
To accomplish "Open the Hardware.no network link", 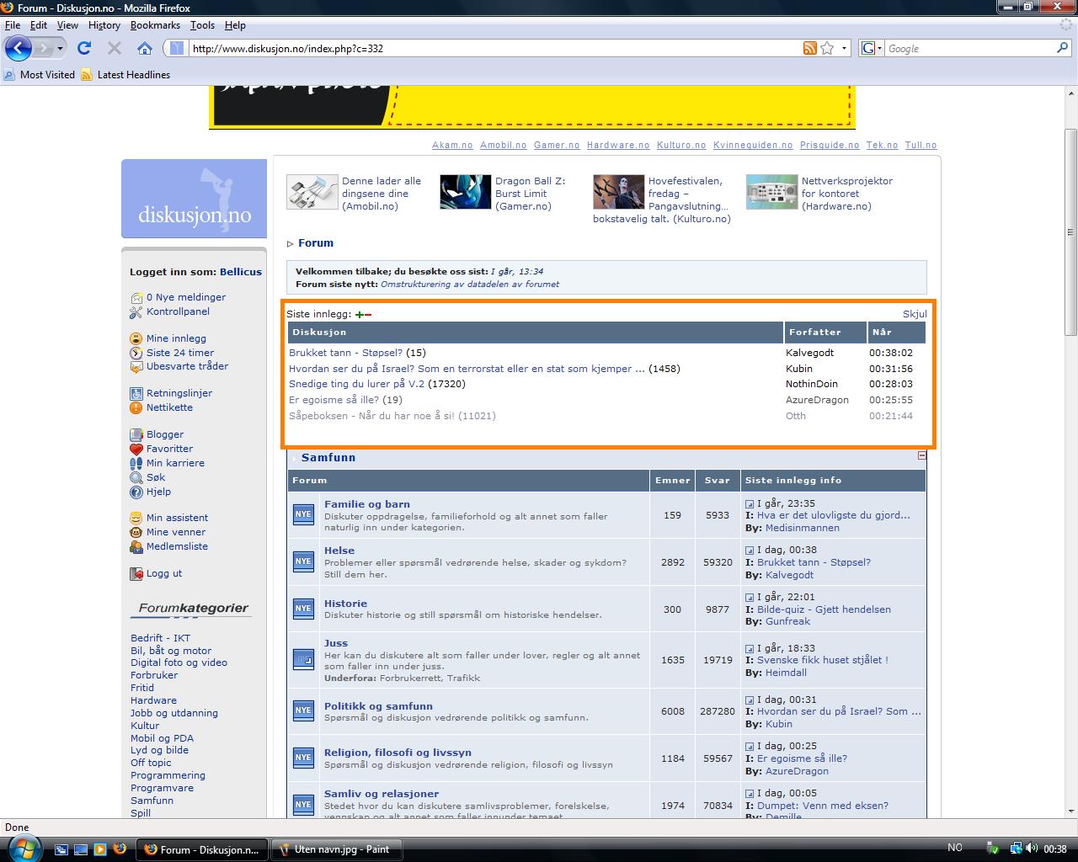I will coord(618,145).
